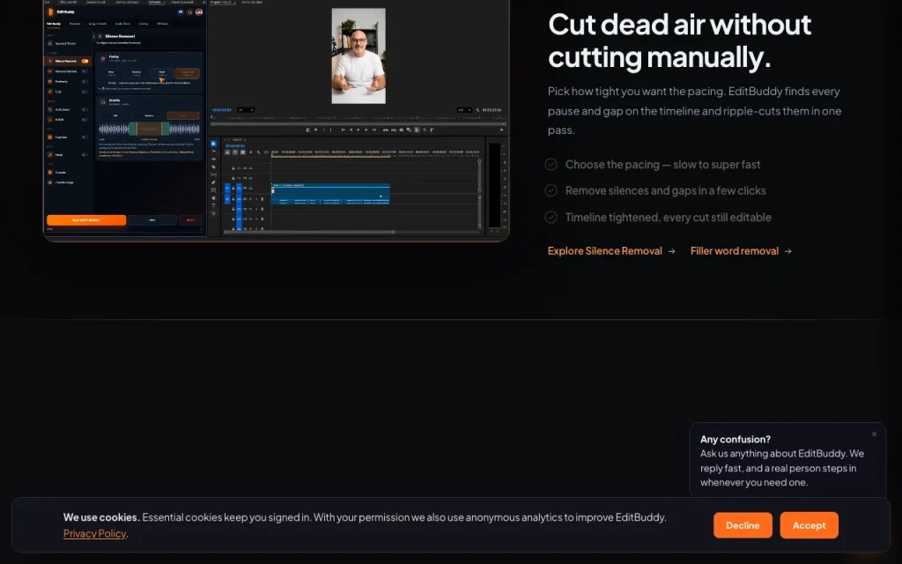Switch to the Audio Tools tab
The width and height of the screenshot is (902, 564).
coord(122,24)
